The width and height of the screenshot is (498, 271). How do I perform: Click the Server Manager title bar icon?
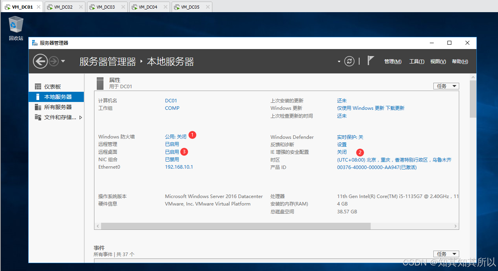(35, 43)
